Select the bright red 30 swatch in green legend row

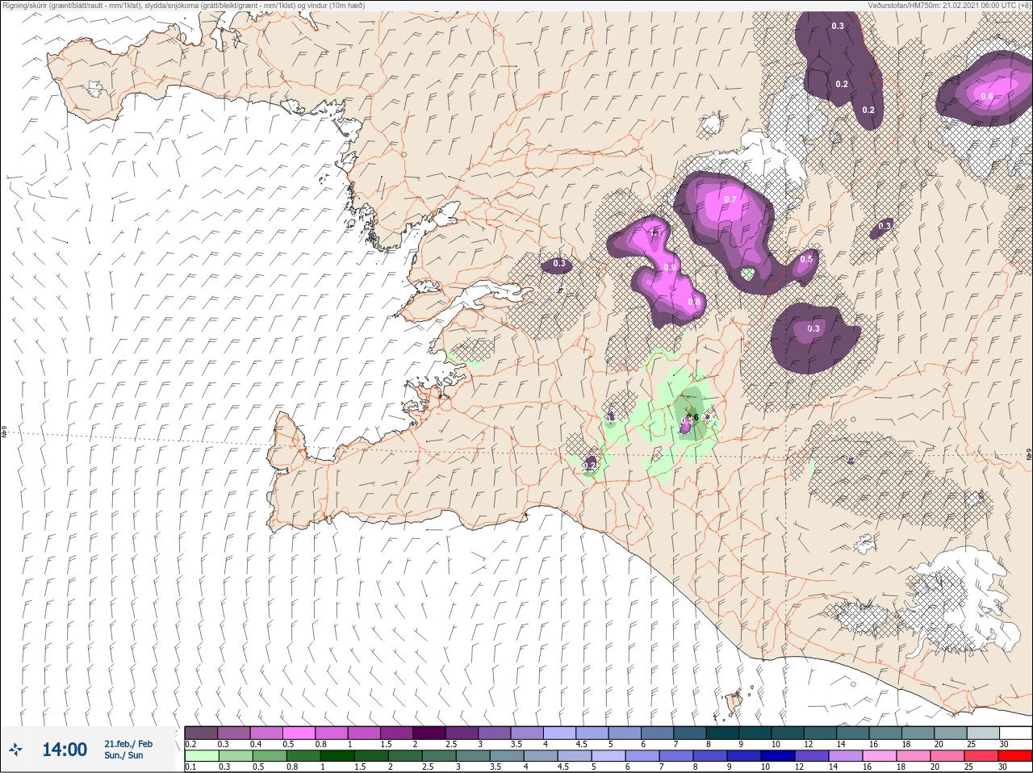(x=1015, y=756)
